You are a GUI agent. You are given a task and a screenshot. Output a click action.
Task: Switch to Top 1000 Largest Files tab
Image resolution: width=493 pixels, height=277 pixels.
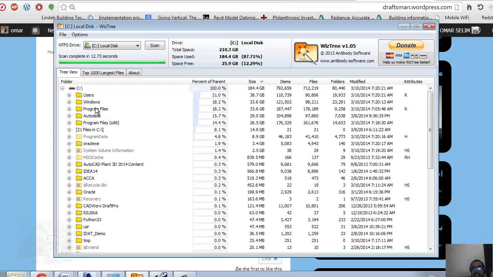[x=103, y=73]
